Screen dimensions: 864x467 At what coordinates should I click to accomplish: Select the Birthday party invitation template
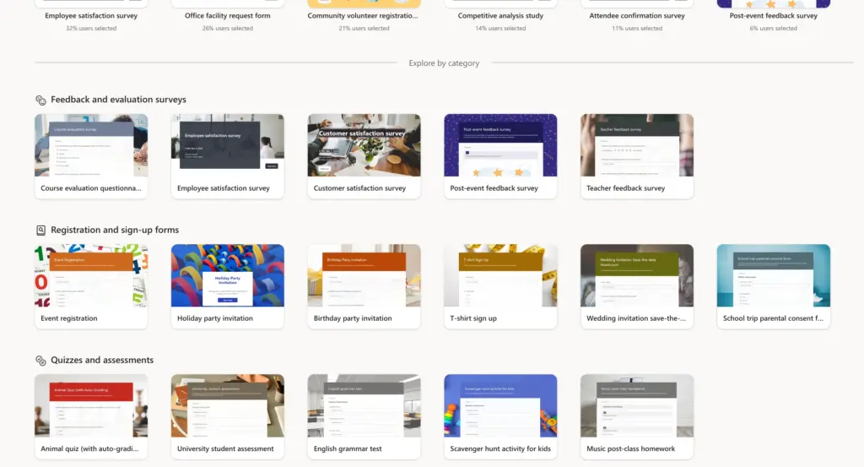(x=364, y=286)
